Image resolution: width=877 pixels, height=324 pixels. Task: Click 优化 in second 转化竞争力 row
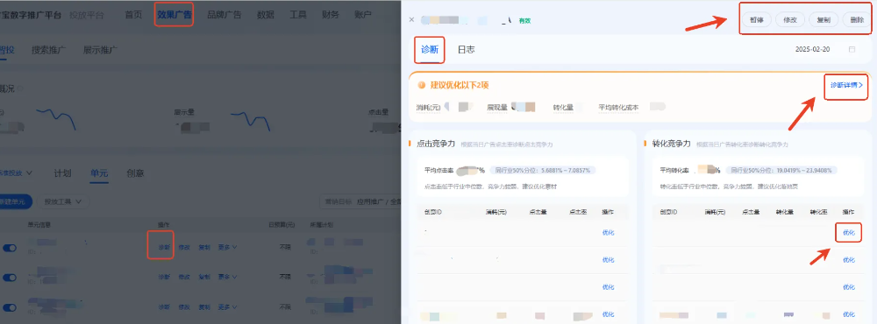tap(848, 260)
